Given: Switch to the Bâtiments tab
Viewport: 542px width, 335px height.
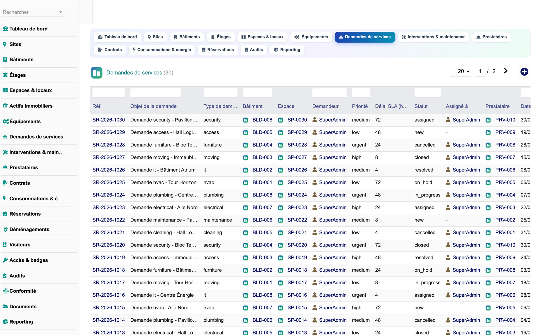Looking at the screenshot, I should tap(187, 37).
